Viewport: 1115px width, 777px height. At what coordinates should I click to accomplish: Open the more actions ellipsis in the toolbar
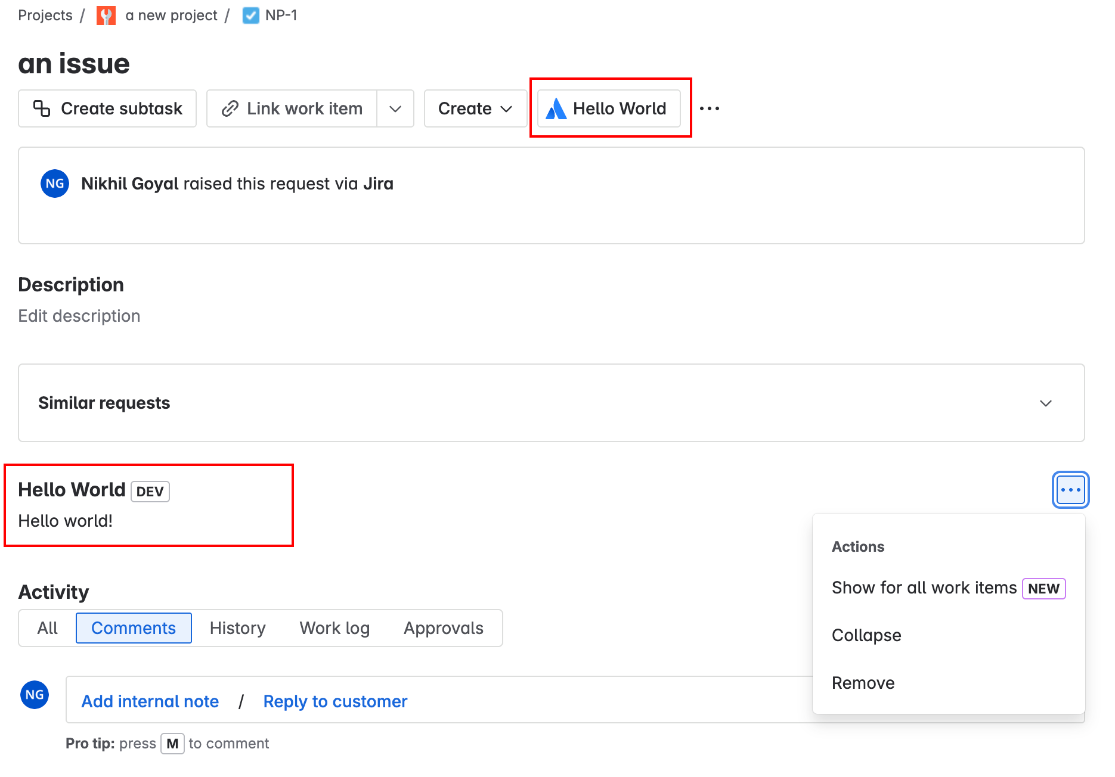point(709,108)
